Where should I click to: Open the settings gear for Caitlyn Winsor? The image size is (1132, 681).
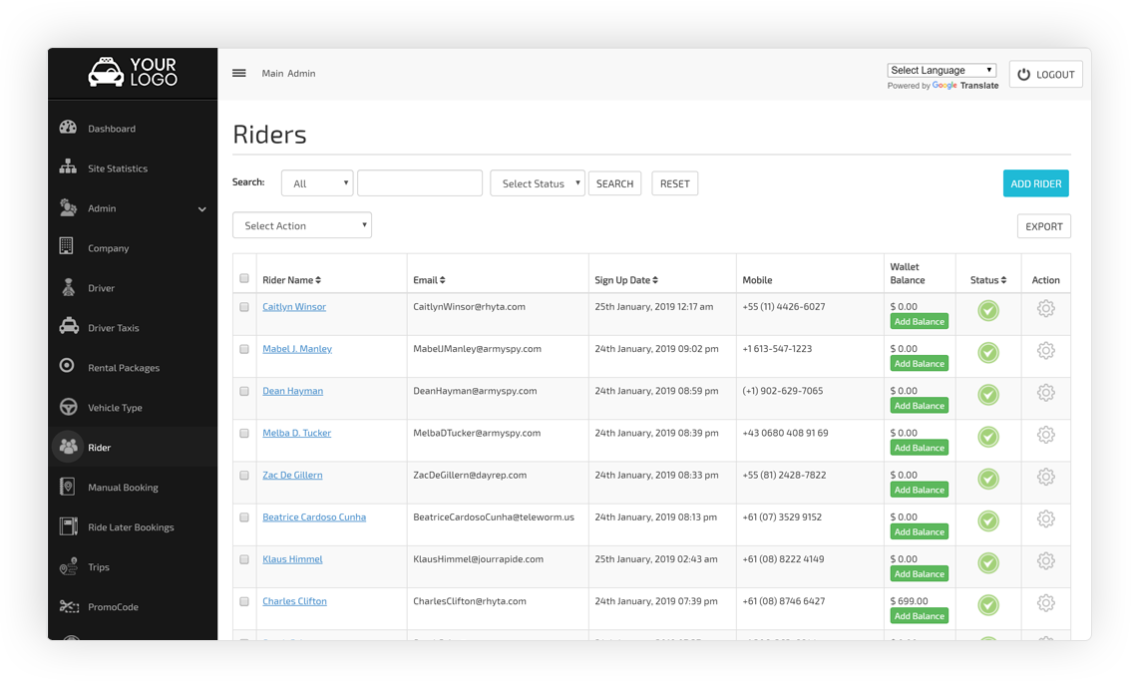click(1045, 308)
